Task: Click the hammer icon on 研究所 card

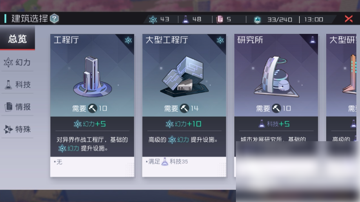Action: coord(276,108)
